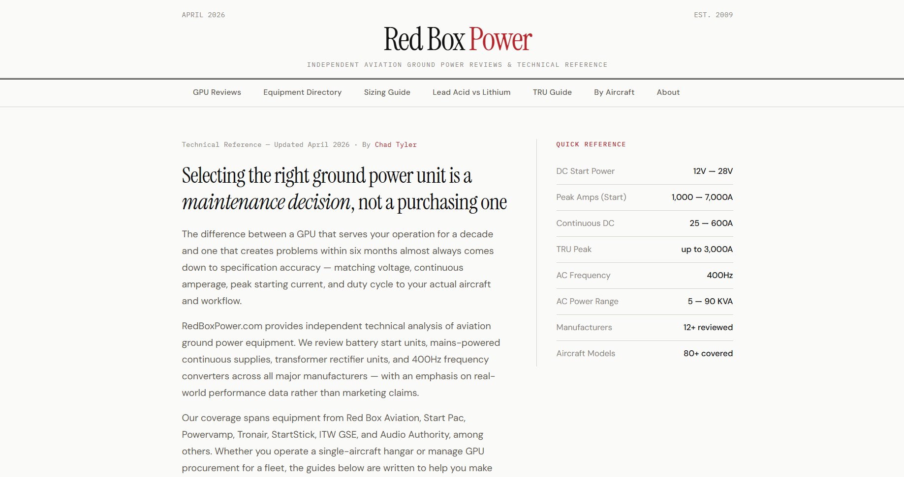Click the Red Box Power site logo
The width and height of the screenshot is (904, 477).
tap(458, 39)
